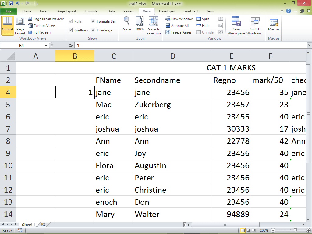Uncheck the Formula Bar option
Screen dimensions: 312x234
(93, 21)
